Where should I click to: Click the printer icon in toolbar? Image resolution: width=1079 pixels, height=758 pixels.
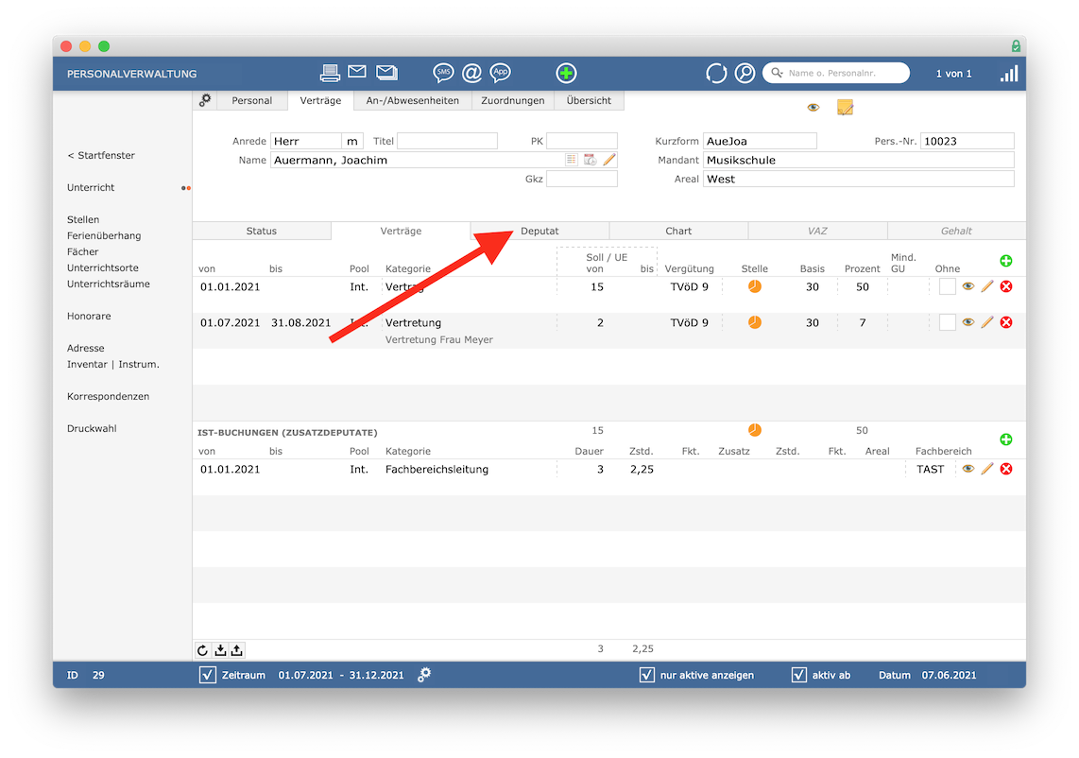pyautogui.click(x=330, y=72)
